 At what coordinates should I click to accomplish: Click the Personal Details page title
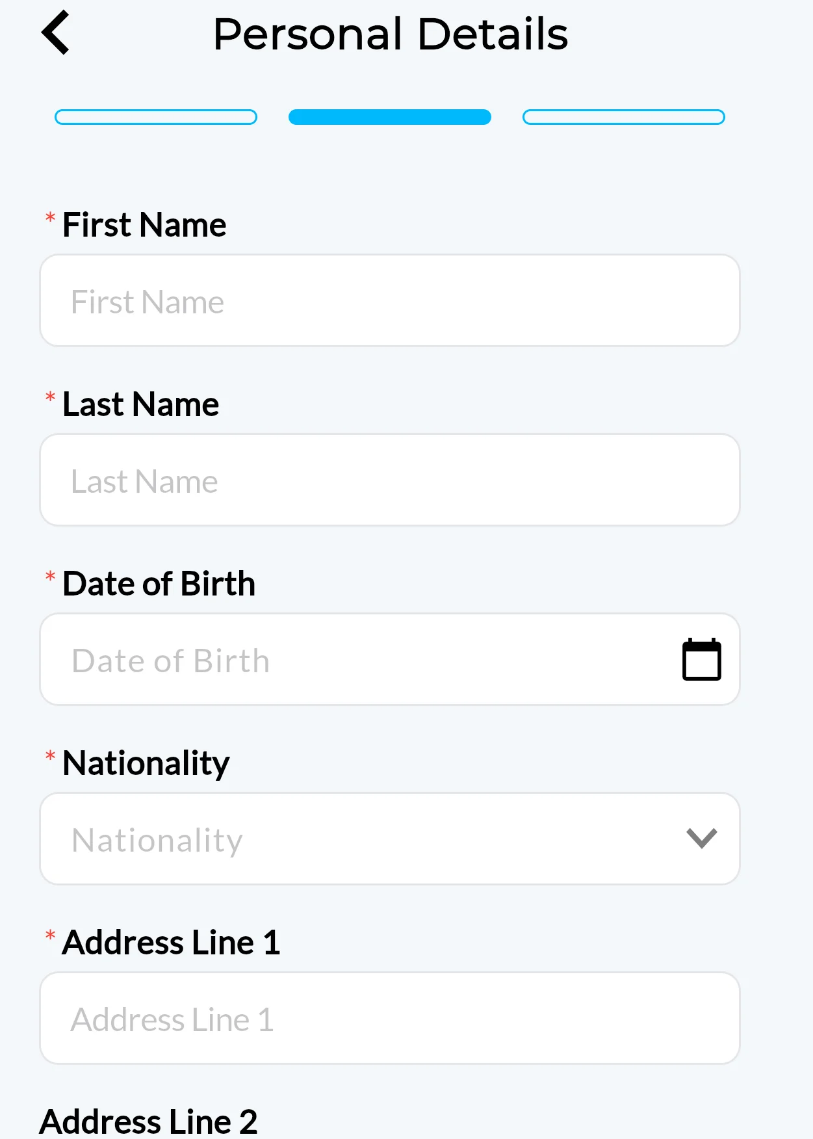(x=391, y=34)
